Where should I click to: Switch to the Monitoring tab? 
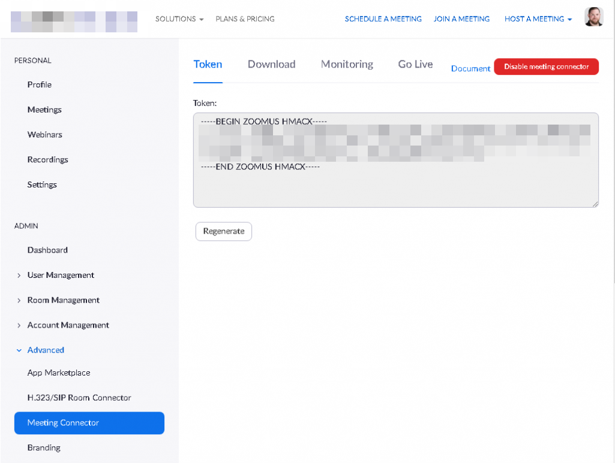coord(347,64)
